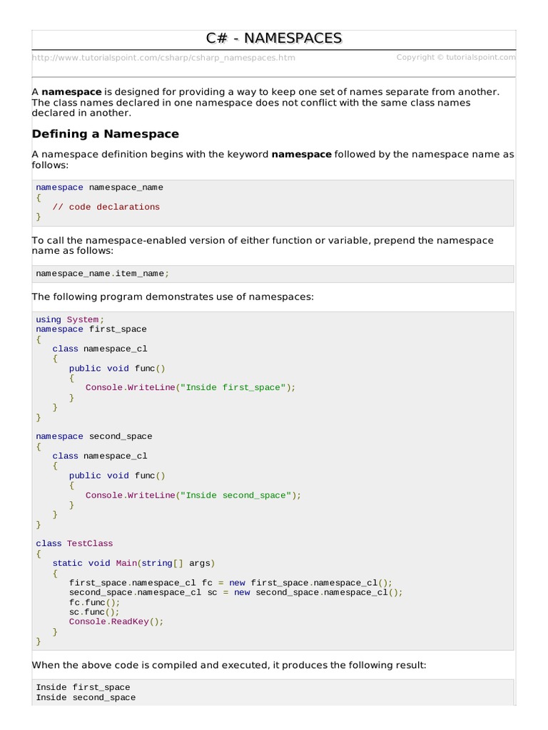This screenshot has width=548, height=730.
Task: Click the C# - NAMESPACES page title
Action: pos(273,38)
